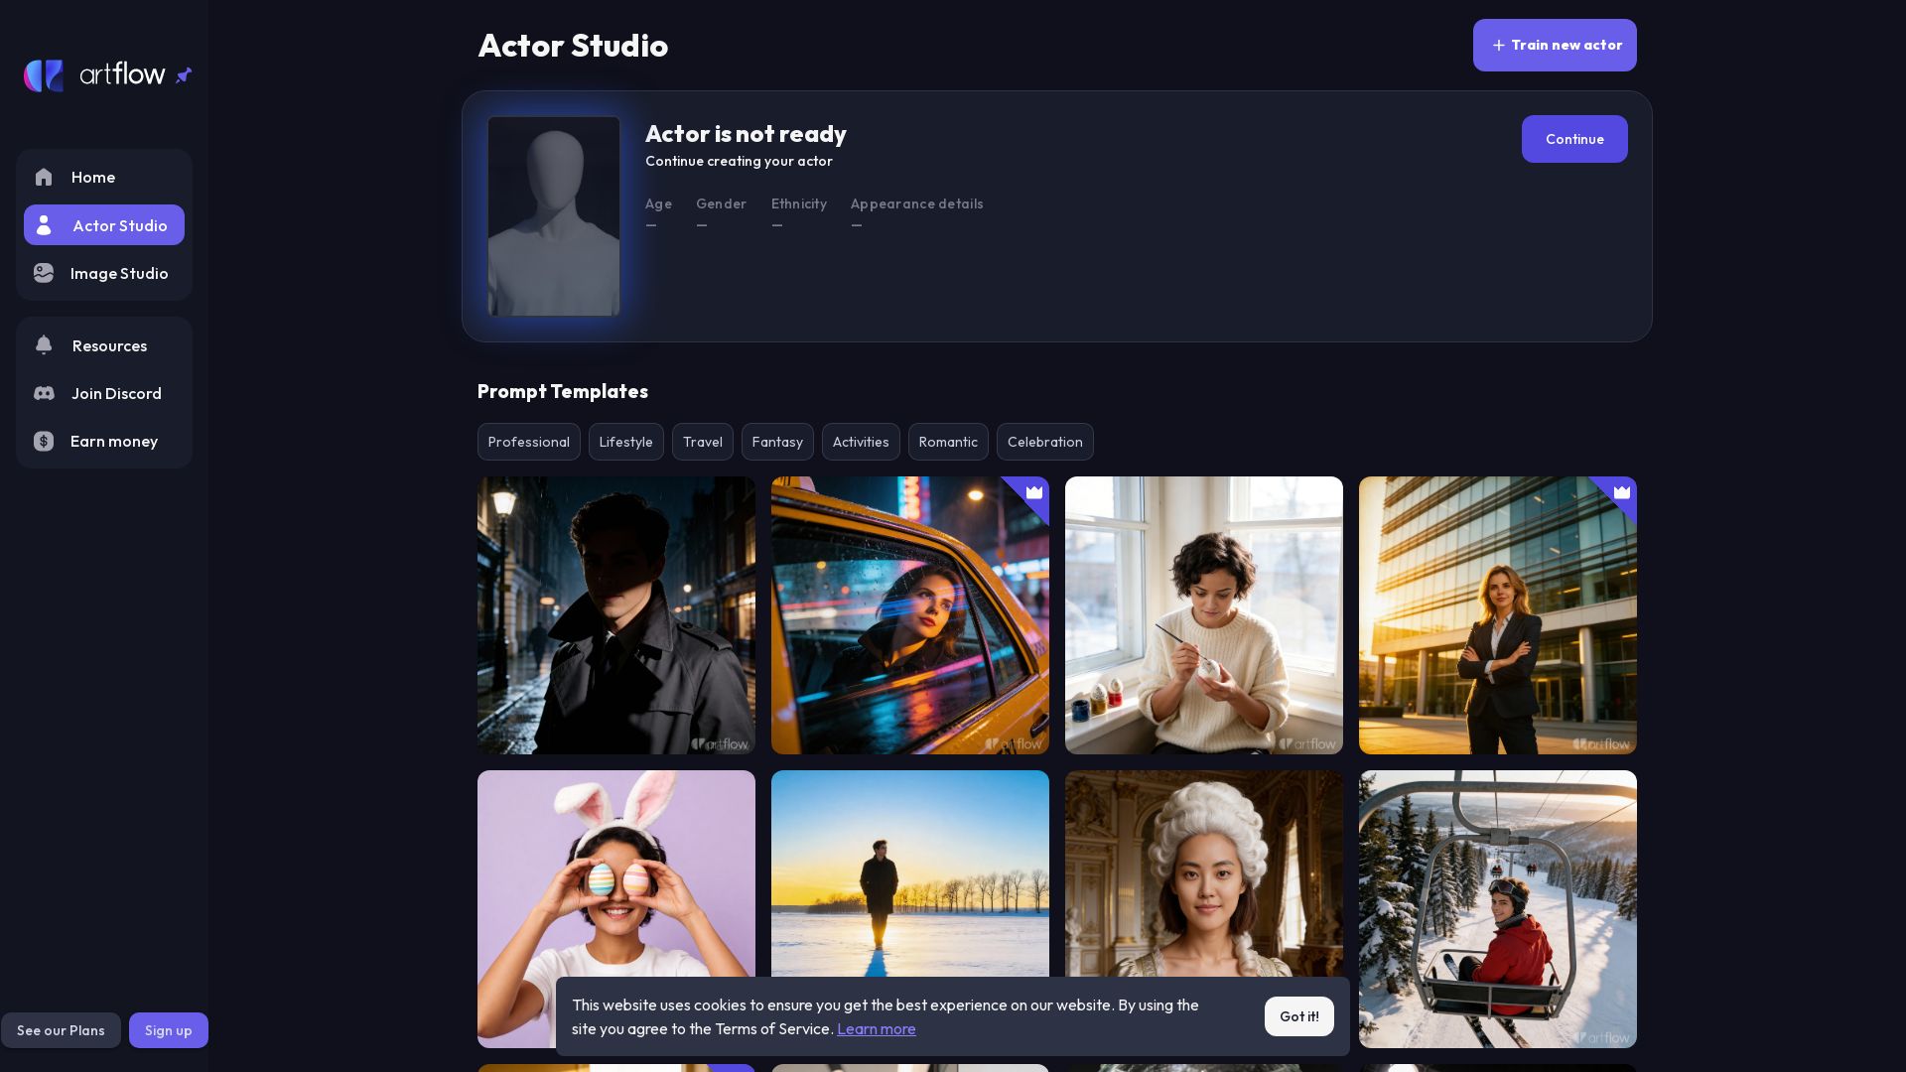This screenshot has height=1072, width=1906.
Task: Click Continue to finish creating actor
Action: coord(1573,139)
